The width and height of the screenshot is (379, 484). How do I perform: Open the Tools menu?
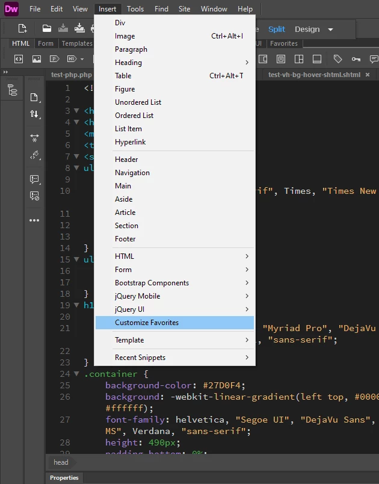(x=135, y=9)
